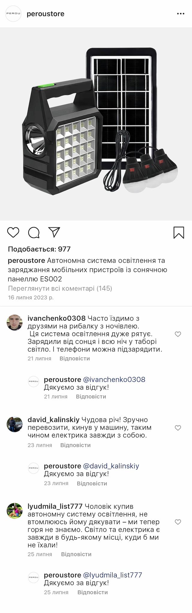The height and width of the screenshot is (613, 192).
Task: Open the peroustore profile avatar in header
Action: click(13, 14)
